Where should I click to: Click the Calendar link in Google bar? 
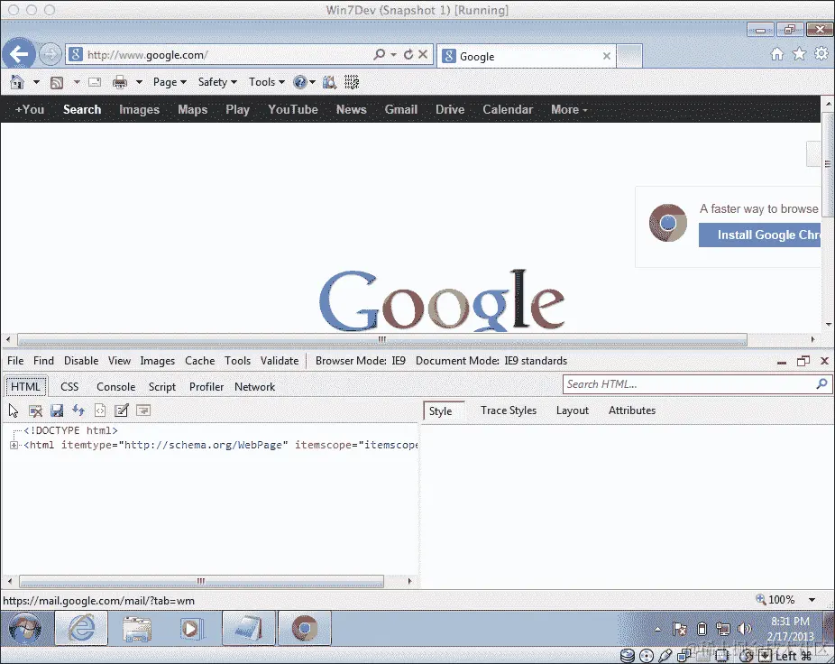click(x=508, y=109)
